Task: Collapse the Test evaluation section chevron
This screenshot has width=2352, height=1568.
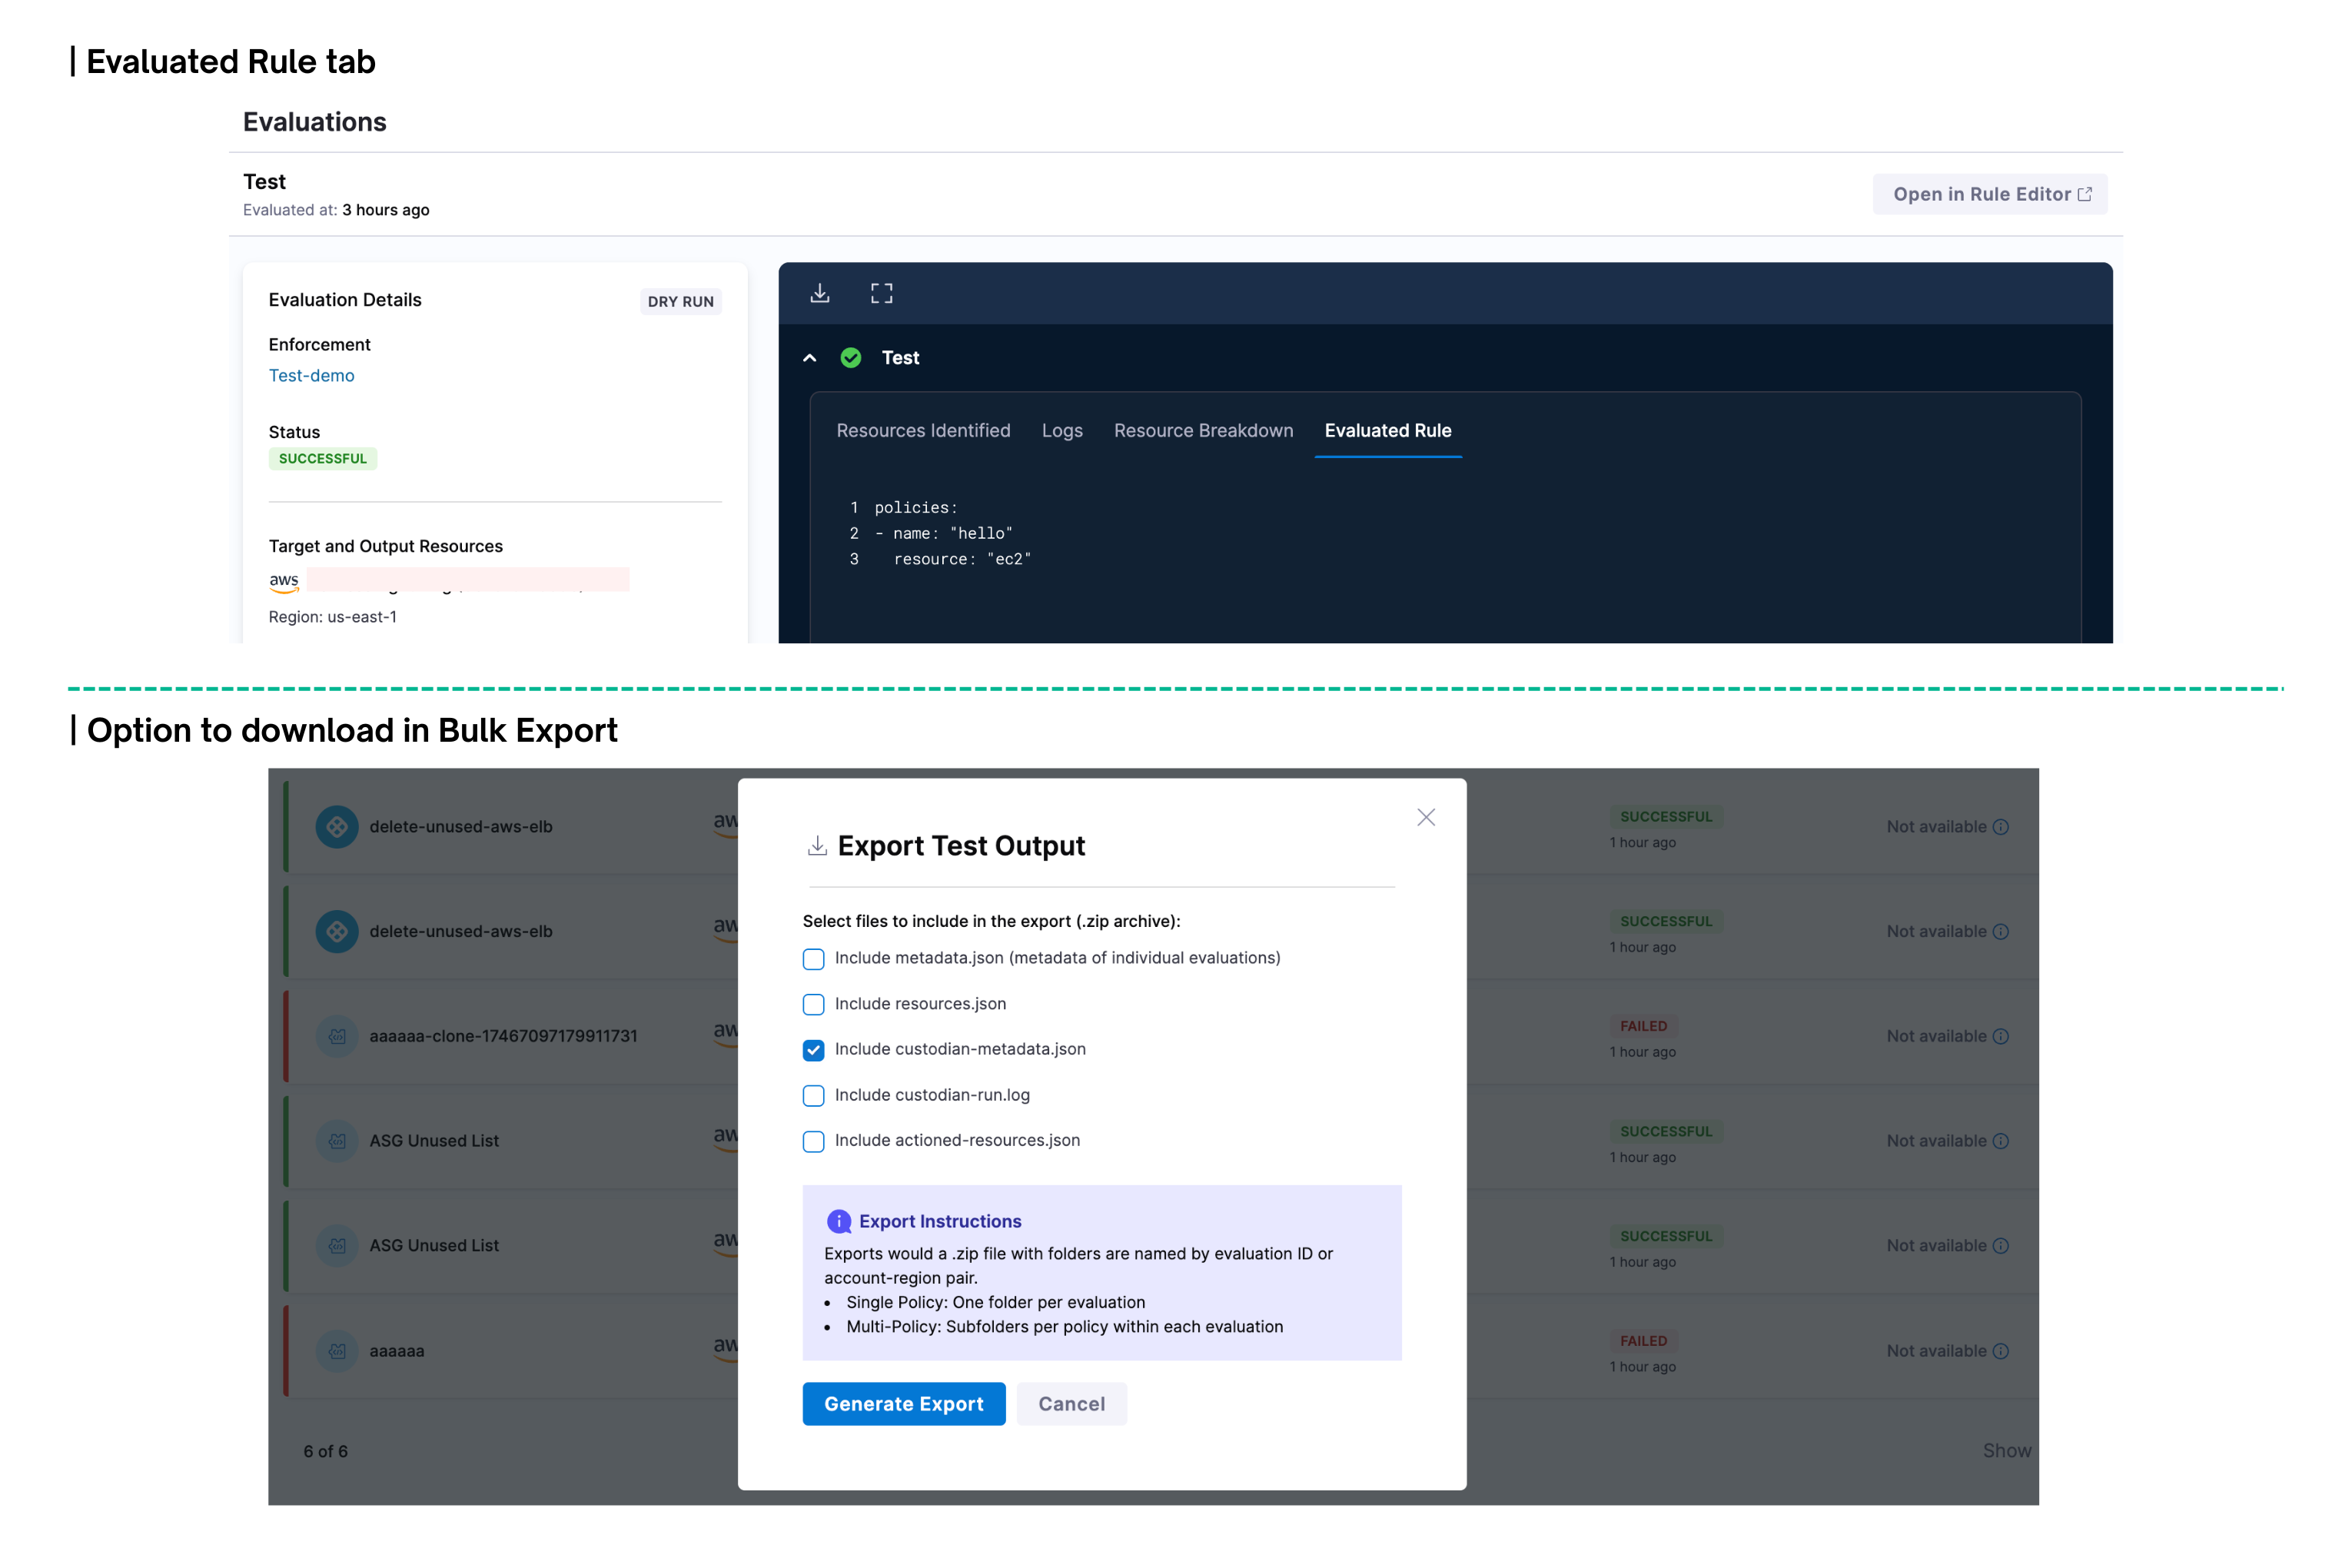Action: click(810, 358)
